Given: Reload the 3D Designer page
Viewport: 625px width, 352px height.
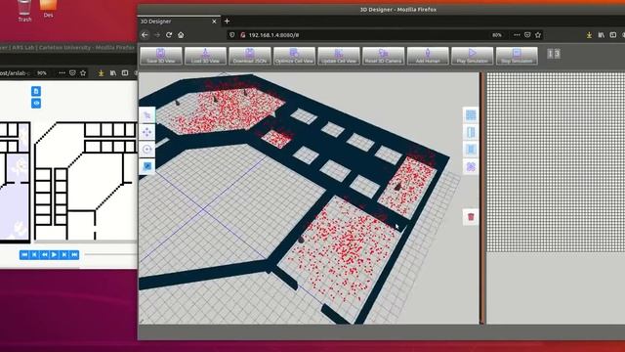Looking at the screenshot, I should [x=169, y=35].
